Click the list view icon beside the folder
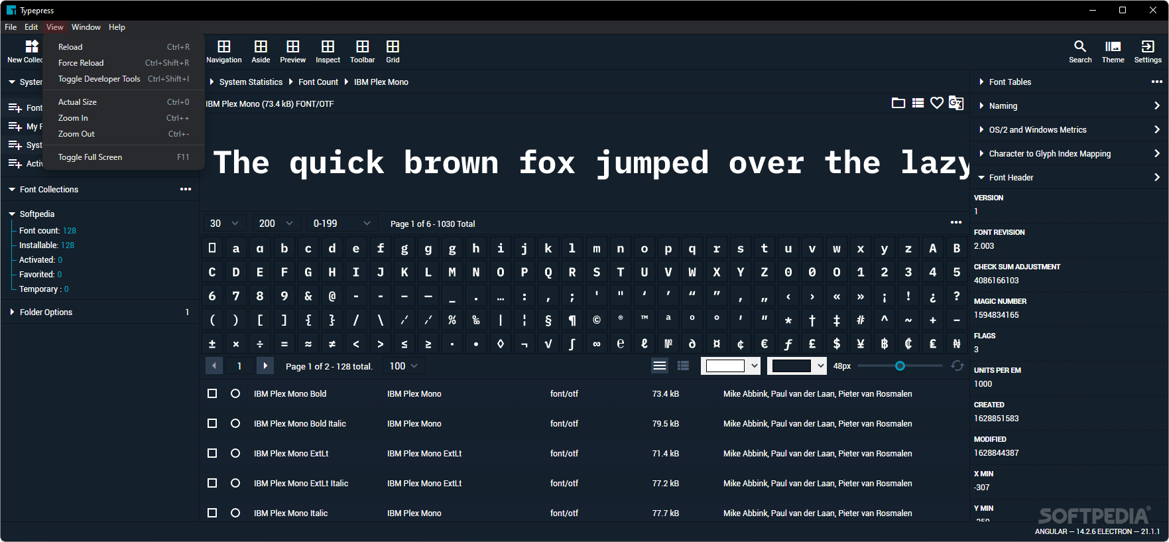The width and height of the screenshot is (1169, 542). point(918,103)
